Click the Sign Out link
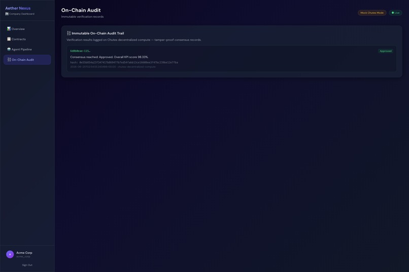409x272 pixels. point(27,265)
